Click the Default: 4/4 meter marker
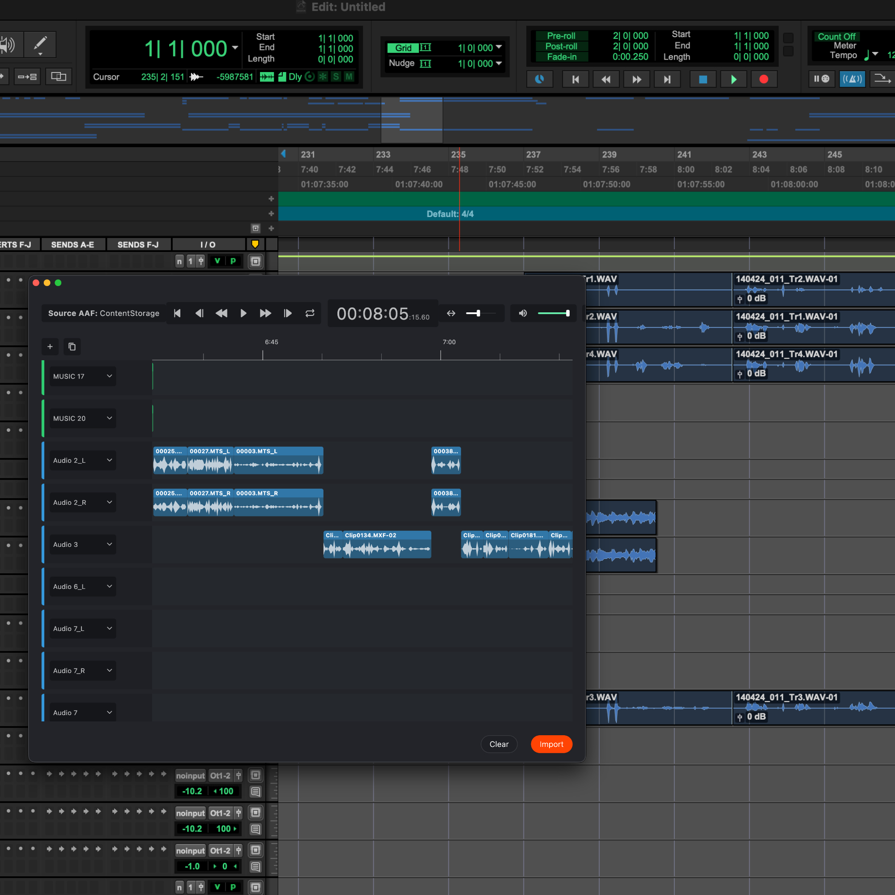This screenshot has width=895, height=895. click(x=450, y=214)
